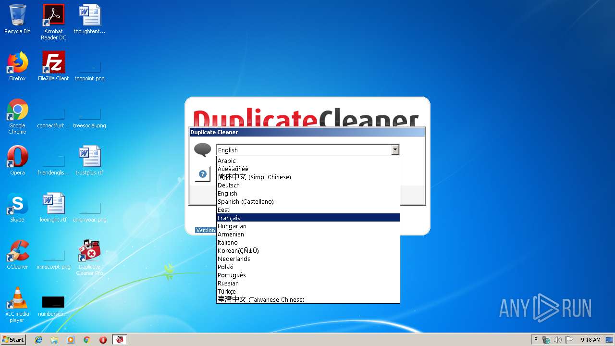Viewport: 615px width, 346px height.
Task: Select highlighted Français option
Action: tap(308, 218)
